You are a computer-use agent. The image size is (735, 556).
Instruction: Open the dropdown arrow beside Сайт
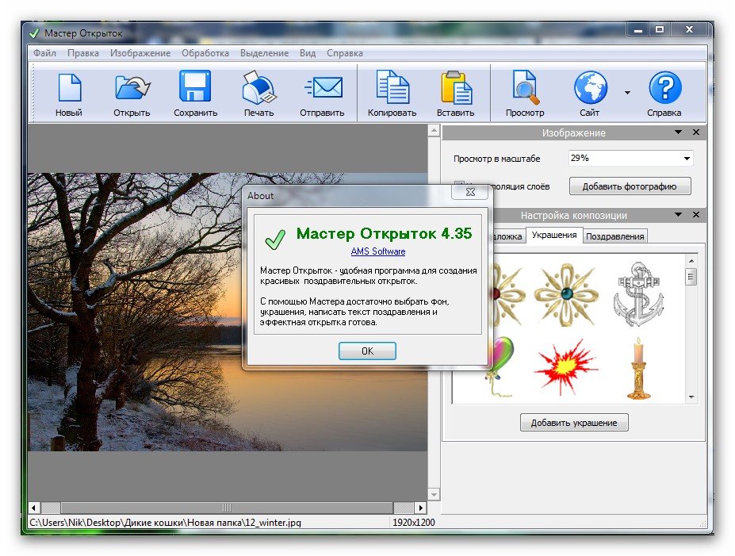point(627,93)
